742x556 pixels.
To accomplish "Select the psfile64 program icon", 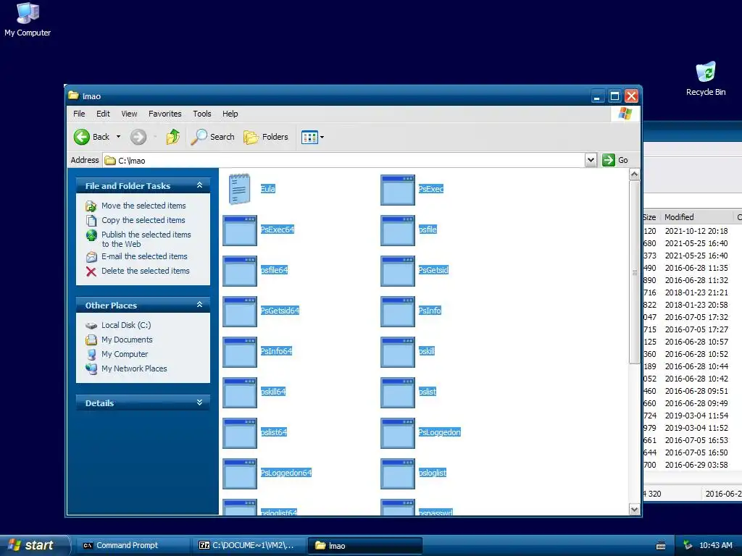I will (239, 271).
